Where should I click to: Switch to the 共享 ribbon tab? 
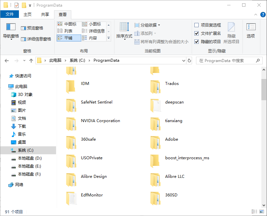45,14
